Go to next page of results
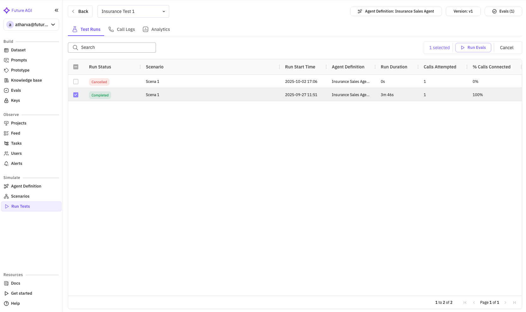The height and width of the screenshot is (312, 526). click(x=505, y=303)
